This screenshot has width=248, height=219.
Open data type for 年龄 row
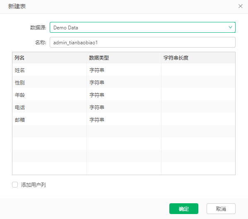124,94
